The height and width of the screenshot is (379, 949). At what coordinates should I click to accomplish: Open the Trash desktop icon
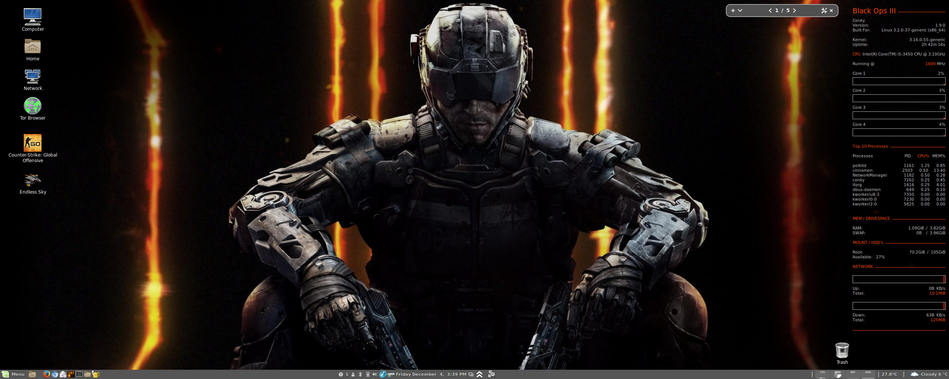coord(842,353)
